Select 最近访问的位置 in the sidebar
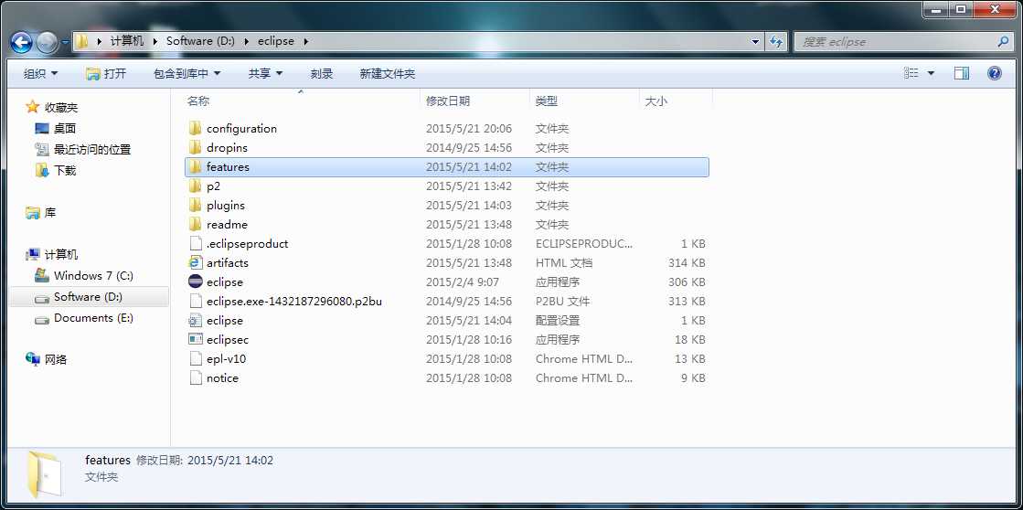The height and width of the screenshot is (510, 1023). 92,149
